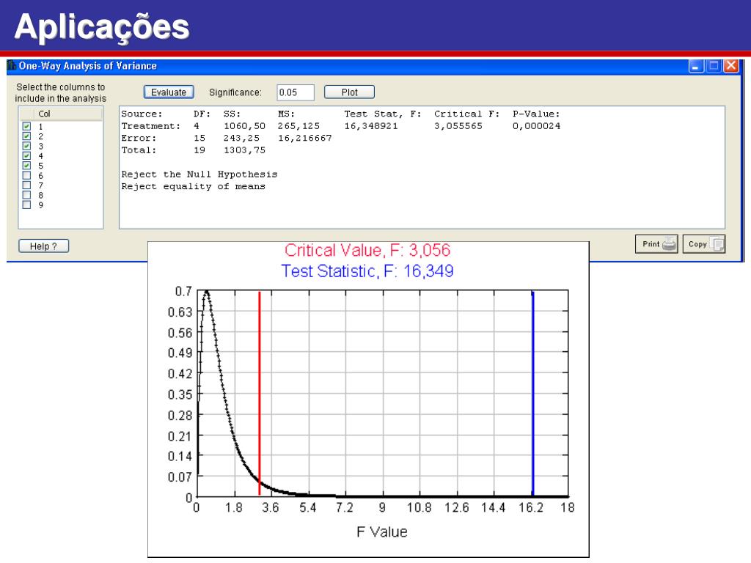Click the 'Reject equality of means' line
This screenshot has width=751, height=563.
[x=193, y=186]
